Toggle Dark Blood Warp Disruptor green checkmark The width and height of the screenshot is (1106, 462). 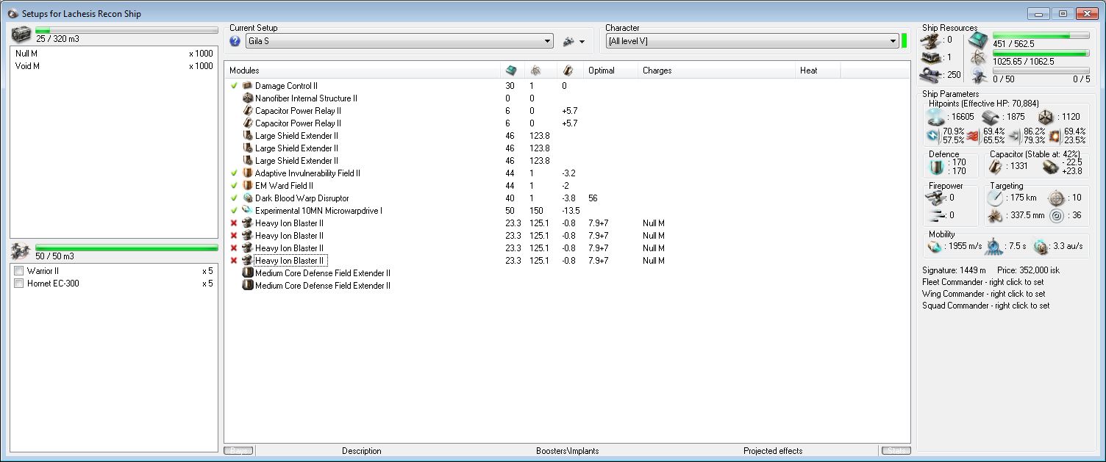click(x=234, y=198)
